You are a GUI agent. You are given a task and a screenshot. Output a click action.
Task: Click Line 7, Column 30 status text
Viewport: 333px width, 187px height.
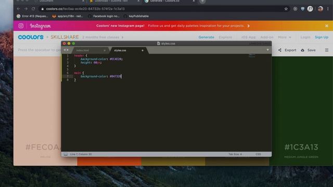tap(81, 154)
